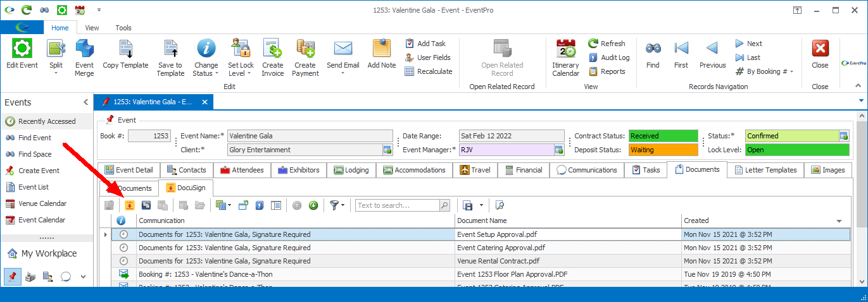Click Add Note in the ribbon
868x302 pixels.
click(x=382, y=55)
